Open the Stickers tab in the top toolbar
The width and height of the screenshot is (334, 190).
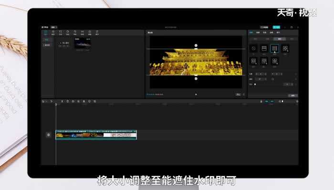coord(68,33)
